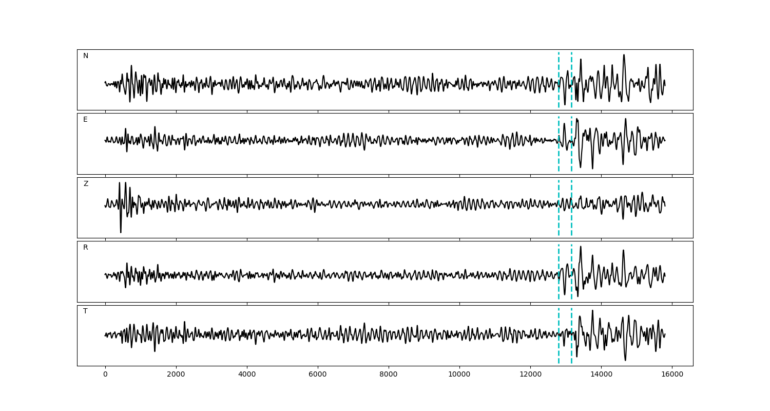770x411 pixels.
Task: Click the N channel label
Action: tap(86, 56)
